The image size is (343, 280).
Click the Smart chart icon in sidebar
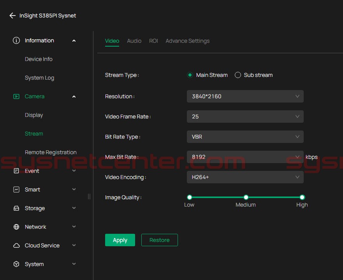[16, 190]
